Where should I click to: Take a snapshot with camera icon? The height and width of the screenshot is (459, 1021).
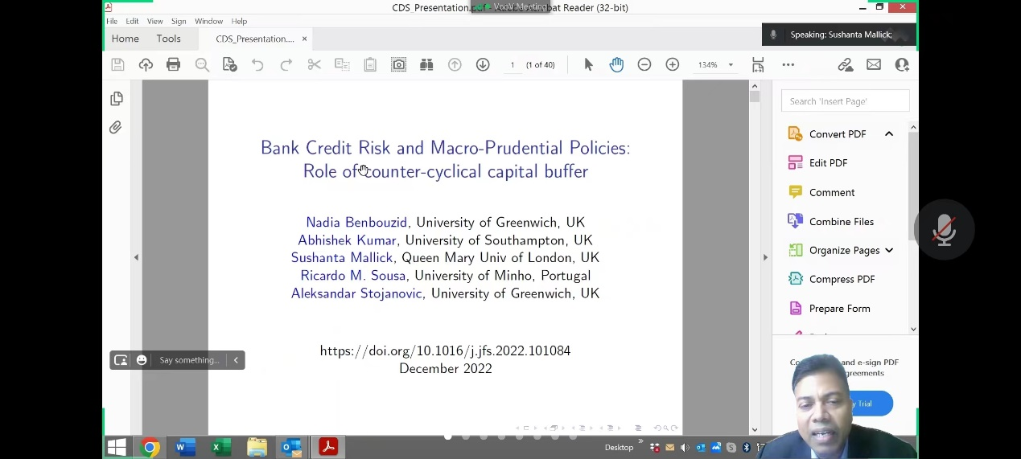398,65
